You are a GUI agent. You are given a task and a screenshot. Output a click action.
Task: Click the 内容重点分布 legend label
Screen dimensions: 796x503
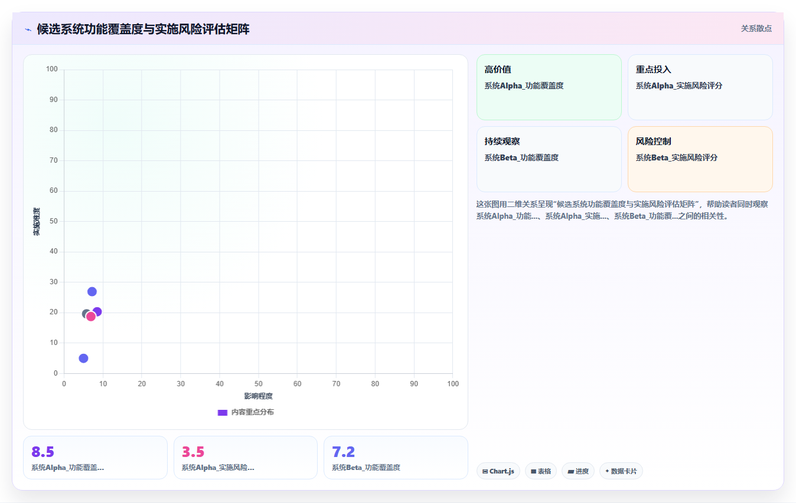(252, 412)
